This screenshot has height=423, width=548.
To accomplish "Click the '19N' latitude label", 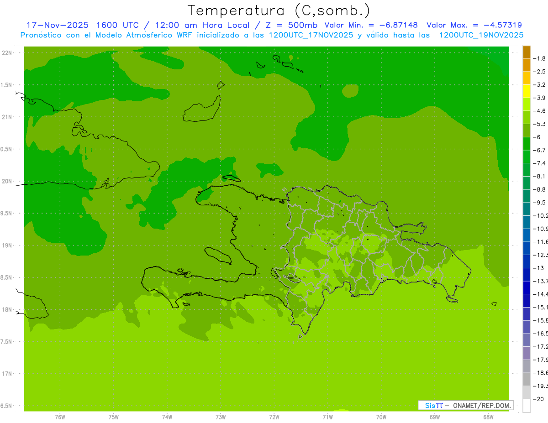I will pyautogui.click(x=7, y=245).
